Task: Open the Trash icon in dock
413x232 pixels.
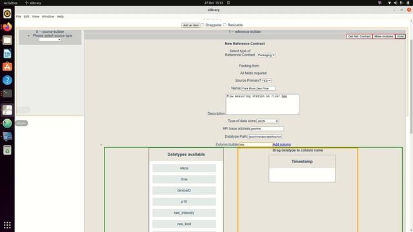Action: [7, 150]
